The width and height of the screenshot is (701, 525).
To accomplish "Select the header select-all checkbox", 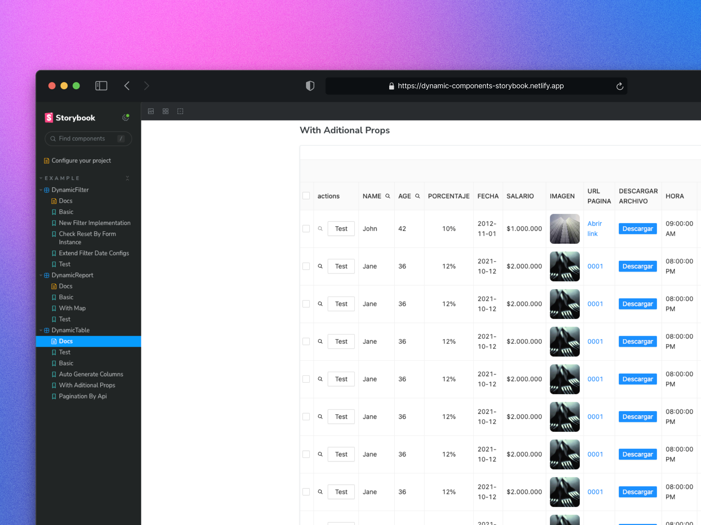I will click(306, 196).
